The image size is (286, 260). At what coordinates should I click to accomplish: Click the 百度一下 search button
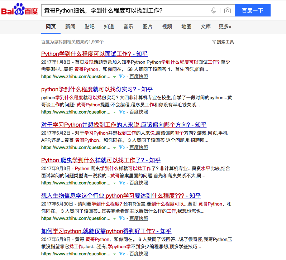click(252, 10)
